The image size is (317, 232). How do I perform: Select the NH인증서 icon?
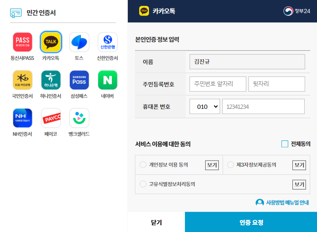[22, 118]
